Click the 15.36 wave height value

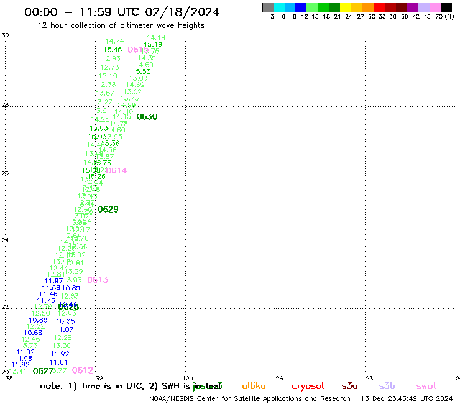click(110, 144)
